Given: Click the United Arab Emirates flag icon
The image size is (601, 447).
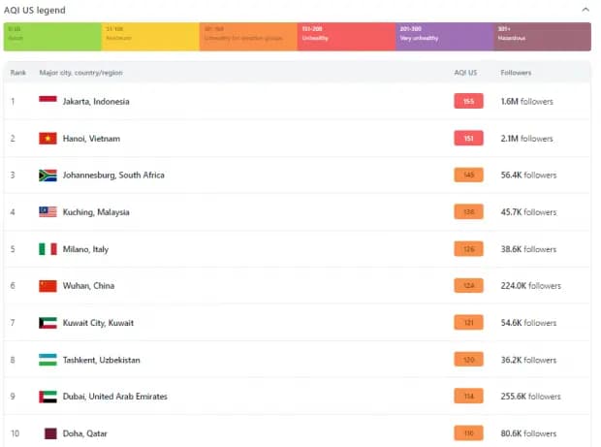Looking at the screenshot, I should pos(47,397).
